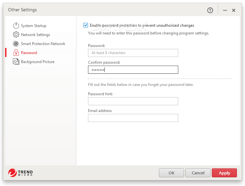Image resolution: width=245 pixels, height=186 pixels.
Task: Open help via question mark icon
Action: point(210,10)
